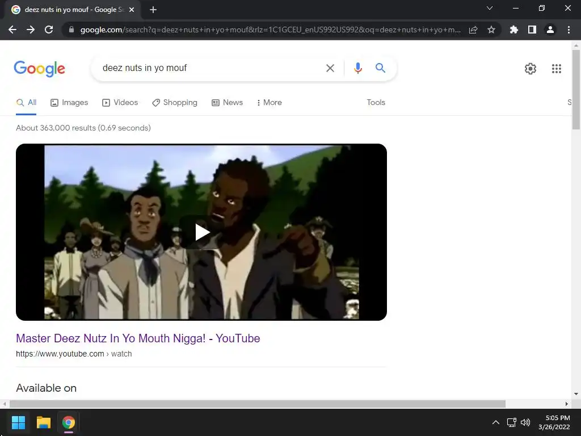Switch to the Images tab
Screen dimensions: 581x436
click(69, 103)
